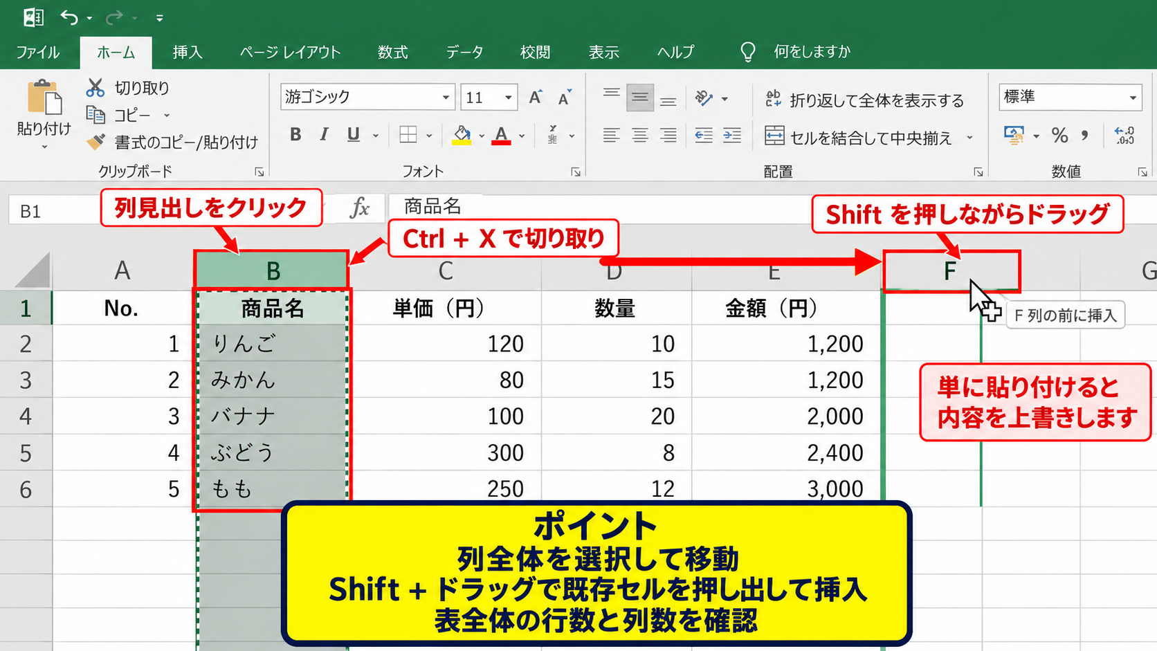Viewport: 1157px width, 651px height.
Task: Click the Cut scissors icon
Action: 95,88
